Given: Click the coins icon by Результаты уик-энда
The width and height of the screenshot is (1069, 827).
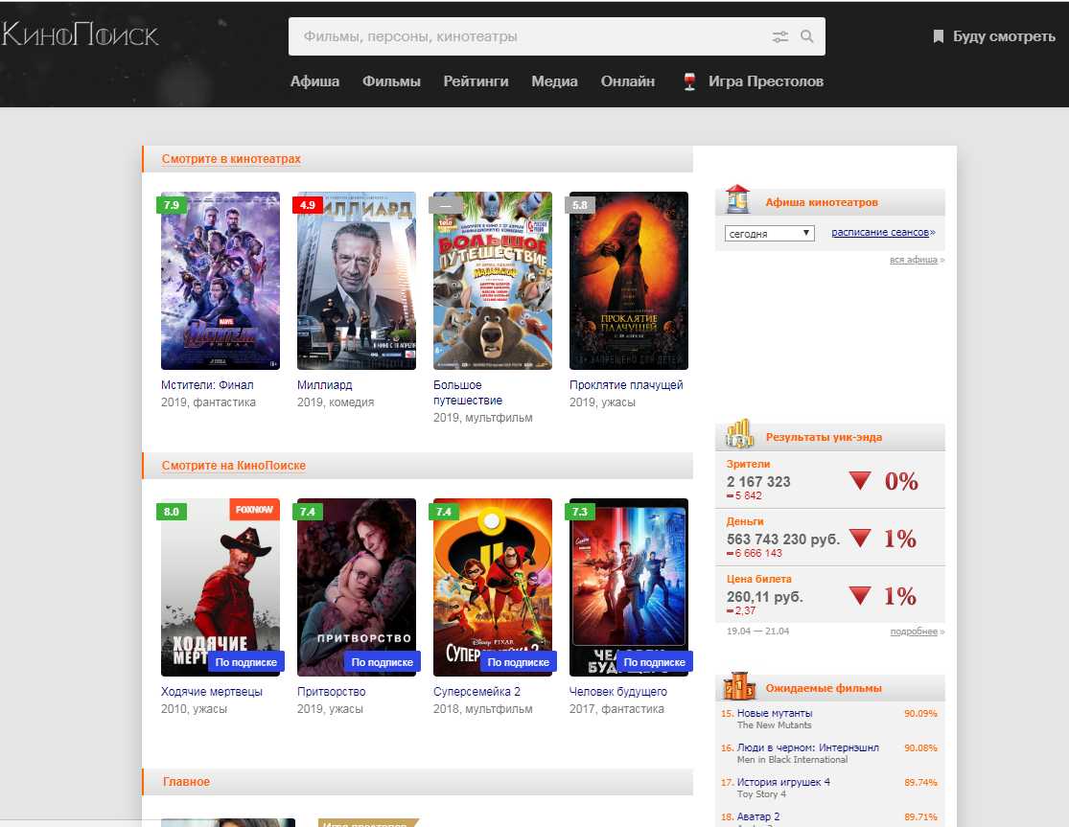Looking at the screenshot, I should pos(739,434).
